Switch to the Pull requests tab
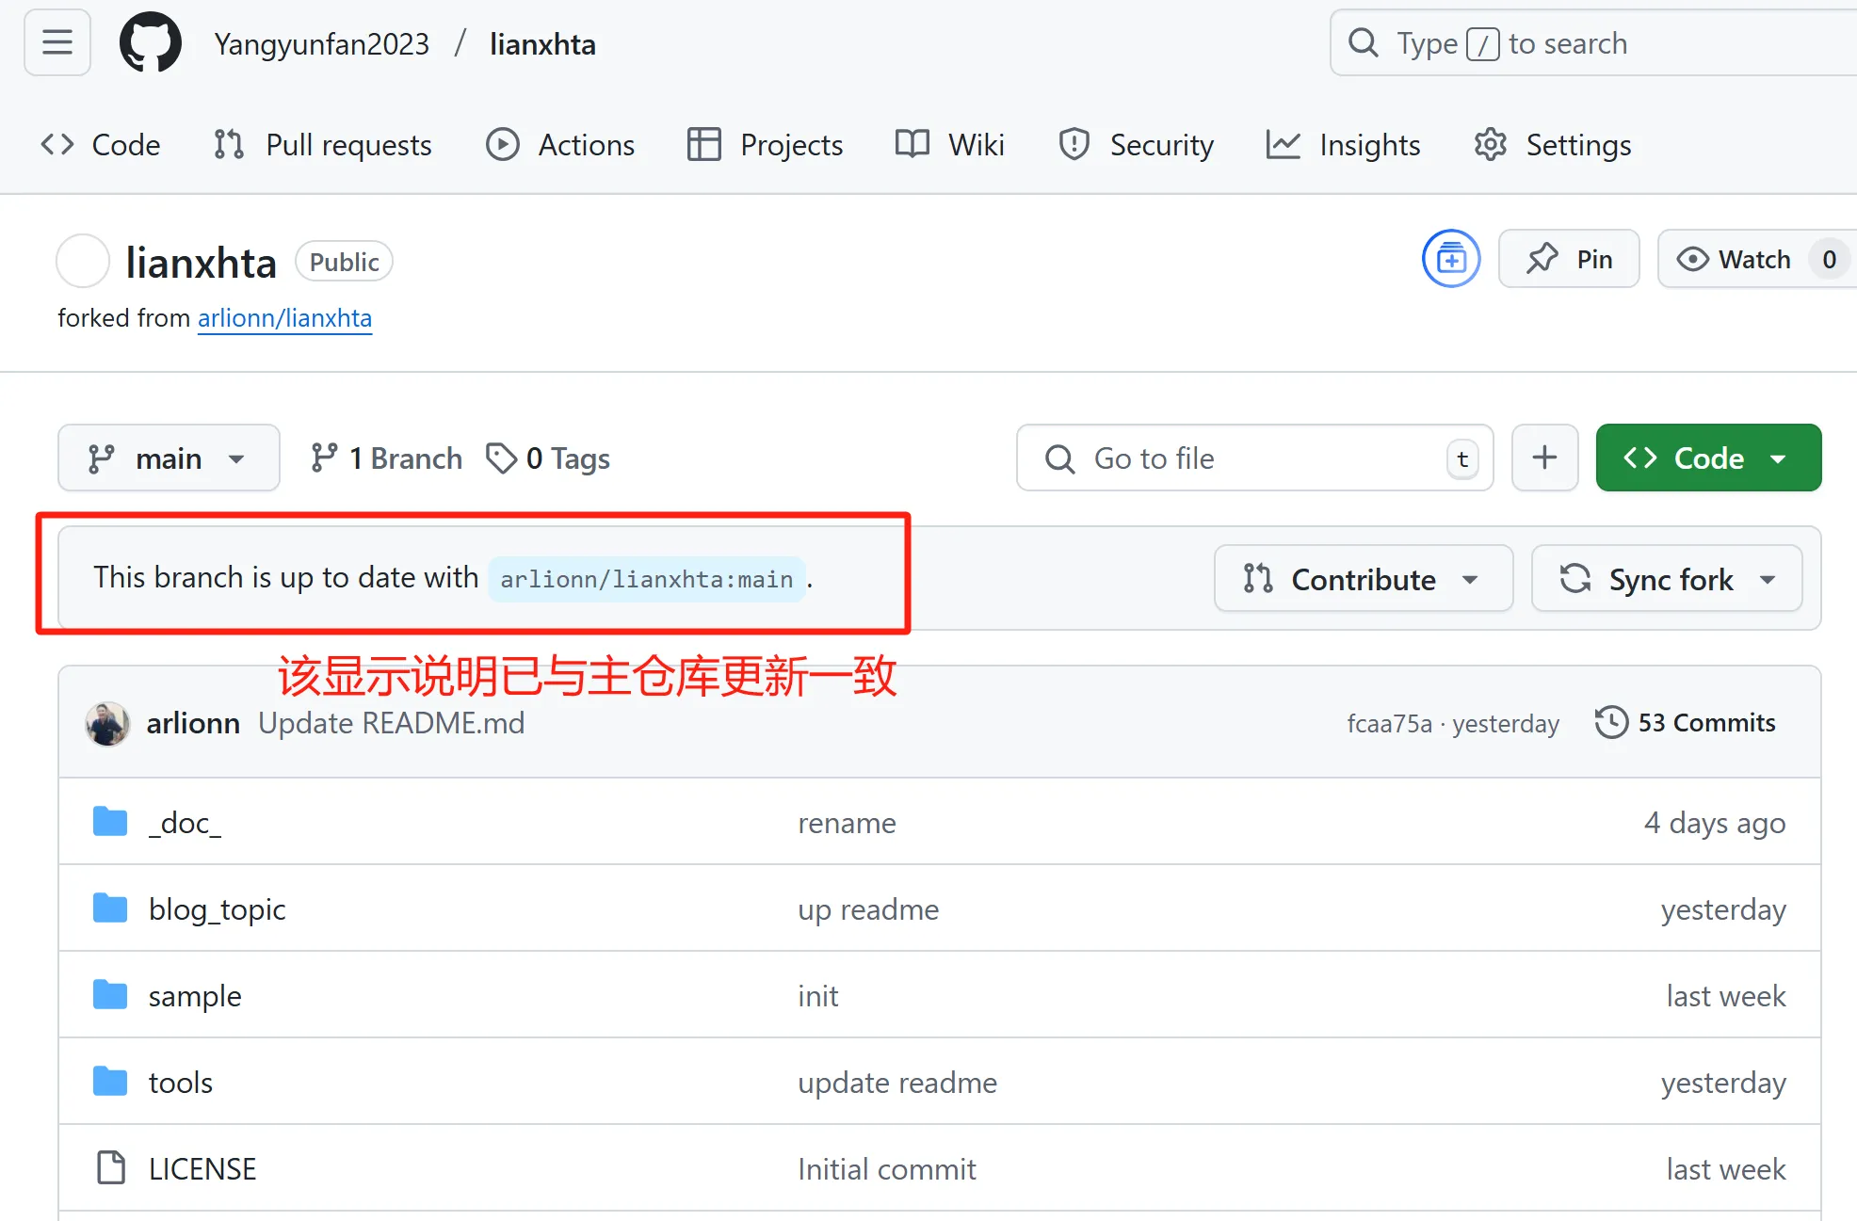The width and height of the screenshot is (1857, 1221). point(323,145)
